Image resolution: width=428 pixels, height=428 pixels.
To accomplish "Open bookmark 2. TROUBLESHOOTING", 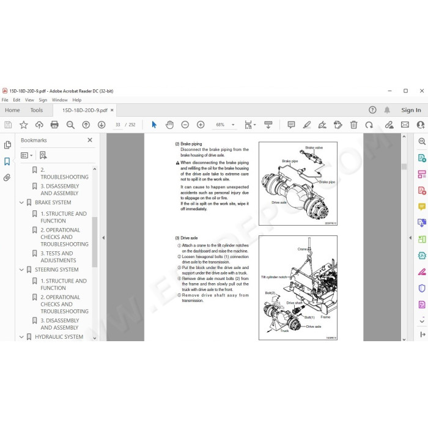I will tap(64, 173).
